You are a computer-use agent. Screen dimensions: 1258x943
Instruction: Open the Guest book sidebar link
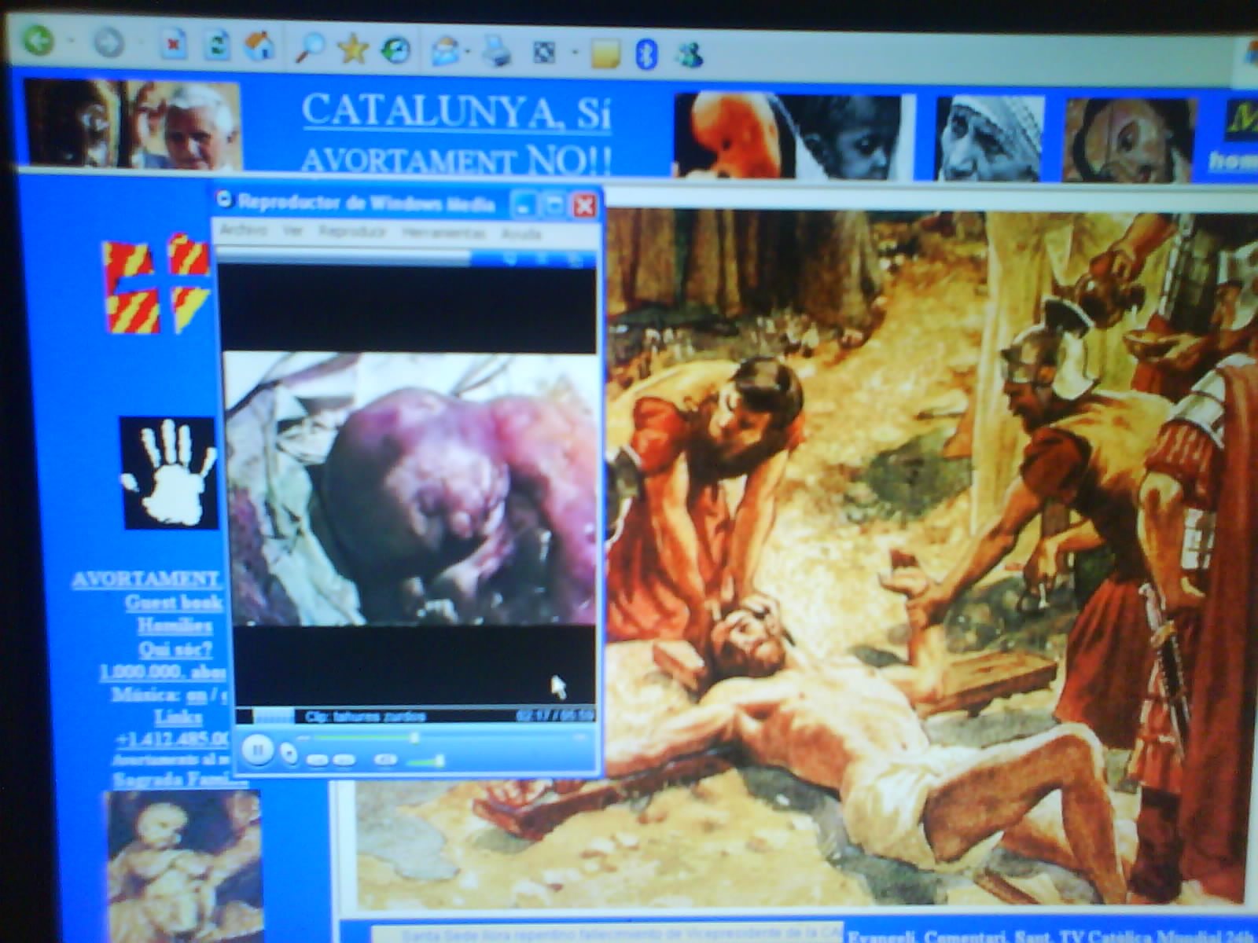[x=174, y=603]
